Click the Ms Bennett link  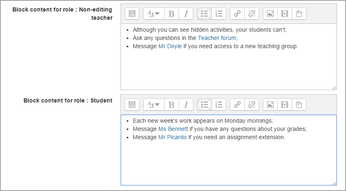(173, 129)
